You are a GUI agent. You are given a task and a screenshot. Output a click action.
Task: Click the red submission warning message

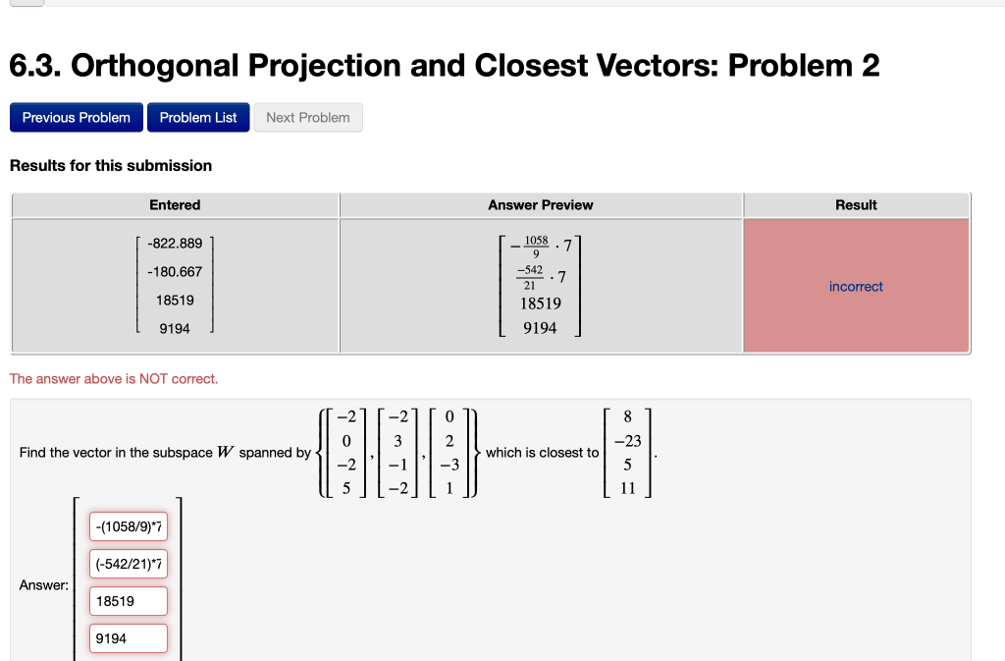[111, 378]
